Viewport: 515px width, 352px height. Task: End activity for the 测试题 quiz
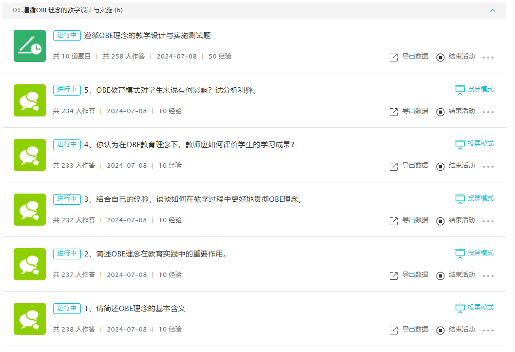click(x=456, y=57)
